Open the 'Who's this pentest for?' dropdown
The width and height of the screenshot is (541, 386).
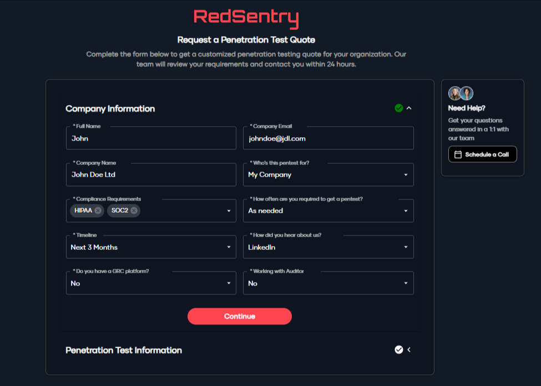click(328, 174)
